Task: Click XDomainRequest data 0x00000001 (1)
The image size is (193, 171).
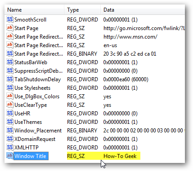Action: tap(120, 139)
